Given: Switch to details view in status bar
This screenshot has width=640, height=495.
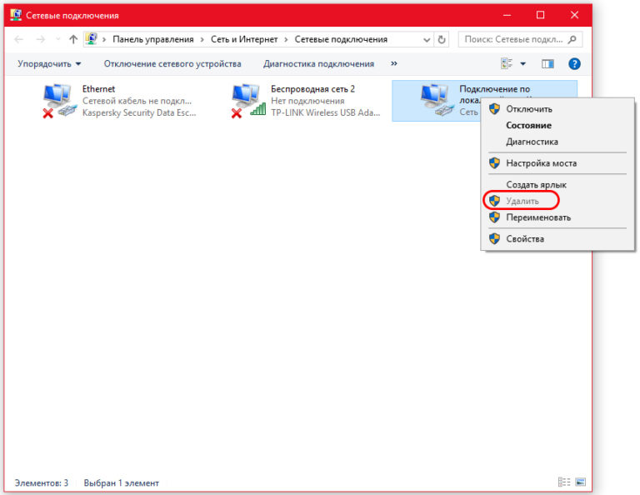Looking at the screenshot, I should [564, 482].
